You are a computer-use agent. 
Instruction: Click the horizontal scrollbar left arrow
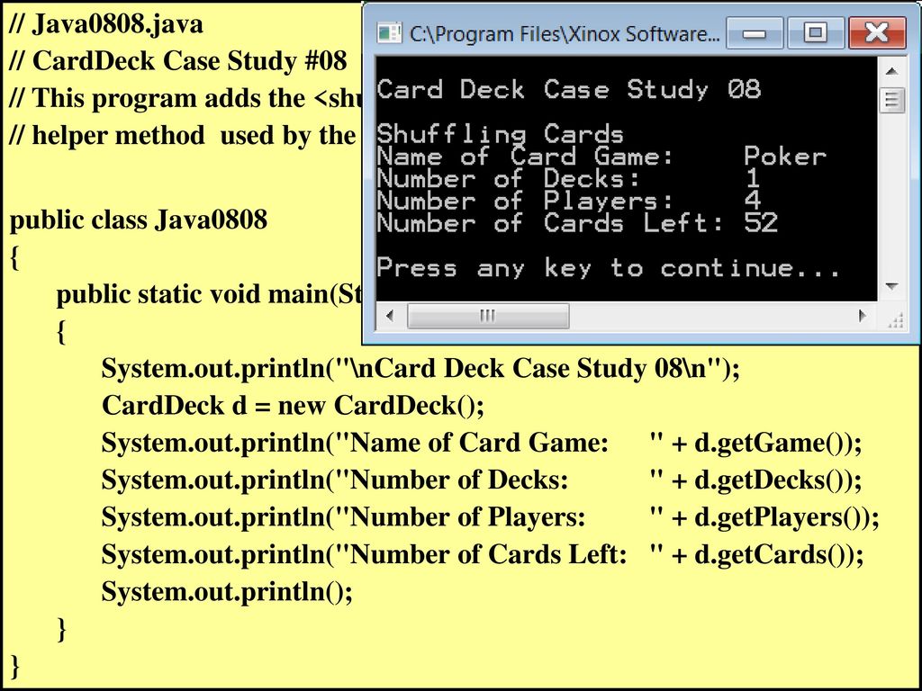point(390,316)
